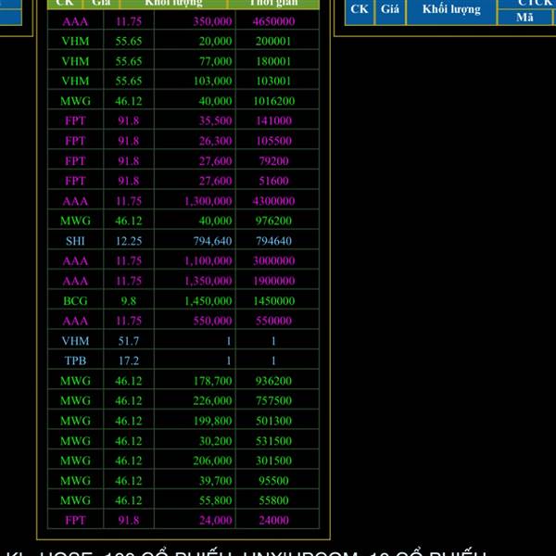Click VHM price 51.7 cell
The width and height of the screenshot is (556, 556).
pyautogui.click(x=129, y=341)
